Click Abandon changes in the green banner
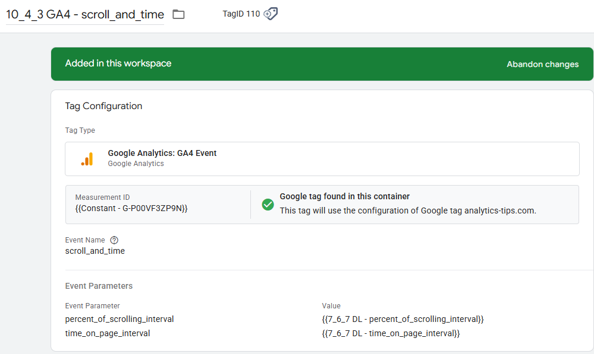This screenshot has width=594, height=354. point(542,64)
